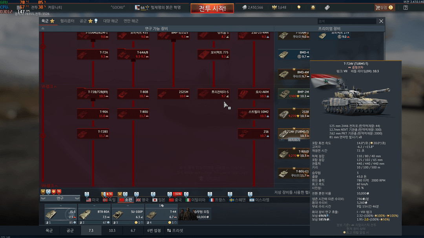Click the 검색 search input field
The image size is (424, 238).
point(347,21)
